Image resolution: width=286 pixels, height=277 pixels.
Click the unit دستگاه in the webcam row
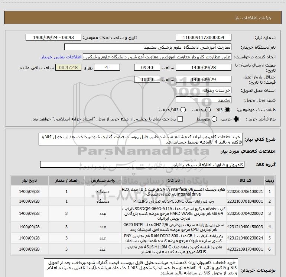tap(103, 201)
